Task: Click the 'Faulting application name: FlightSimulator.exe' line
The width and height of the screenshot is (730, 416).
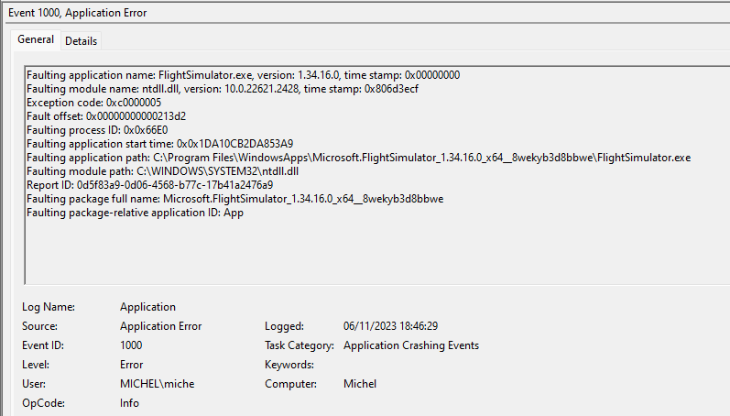Action: coord(243,75)
